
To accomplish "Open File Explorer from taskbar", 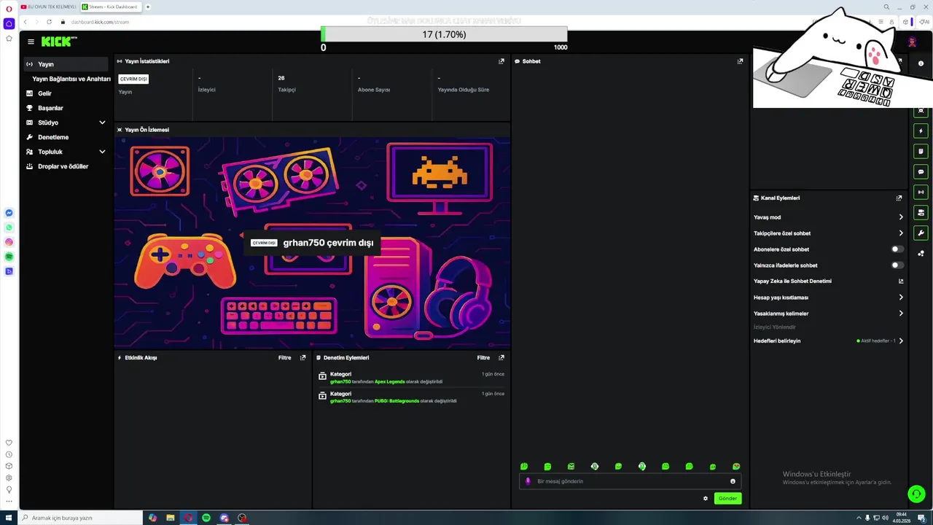I will point(171,518).
